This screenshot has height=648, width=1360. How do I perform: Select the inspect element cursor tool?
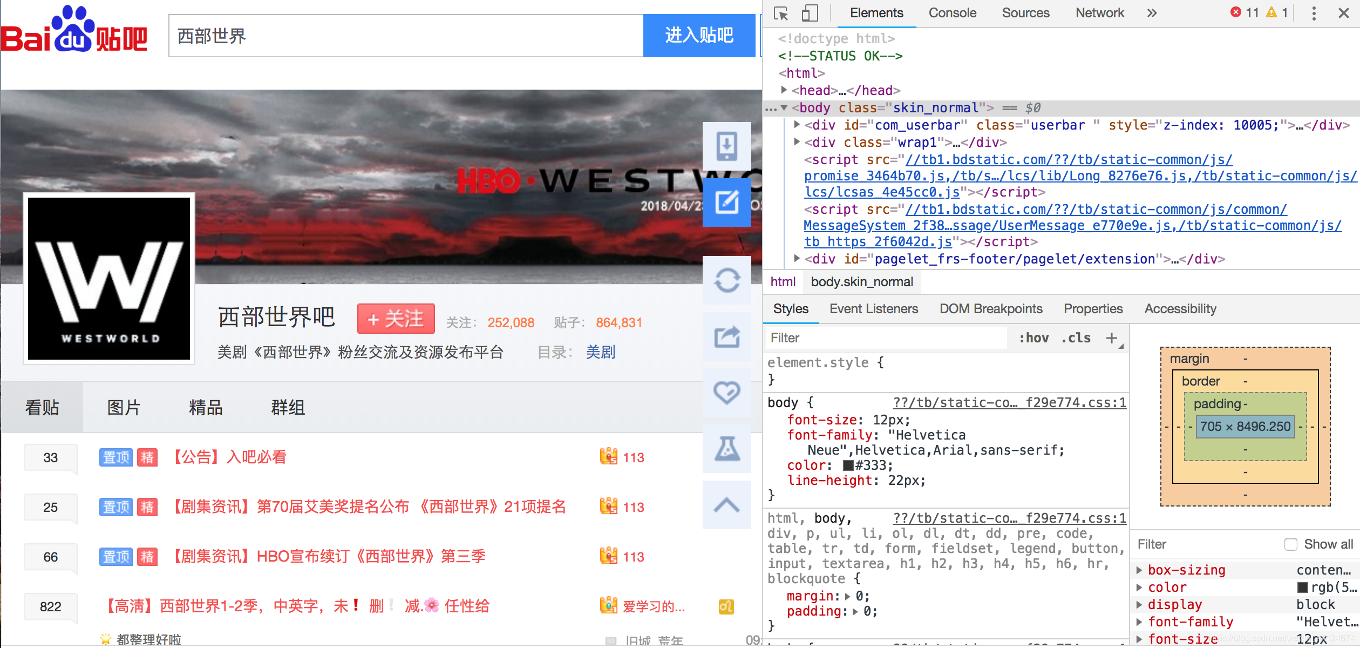(x=781, y=13)
